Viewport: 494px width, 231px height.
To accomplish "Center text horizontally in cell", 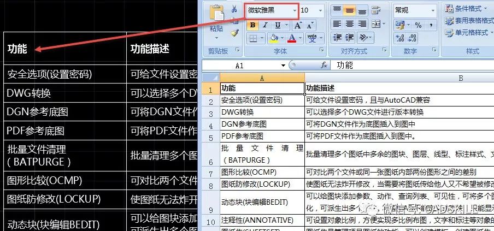I will [349, 24].
